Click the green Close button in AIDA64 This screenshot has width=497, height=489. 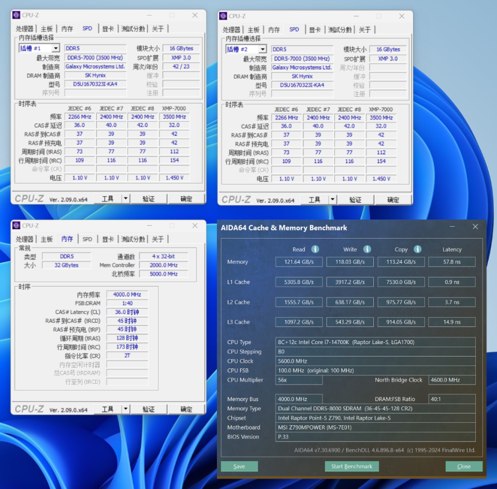(x=464, y=466)
